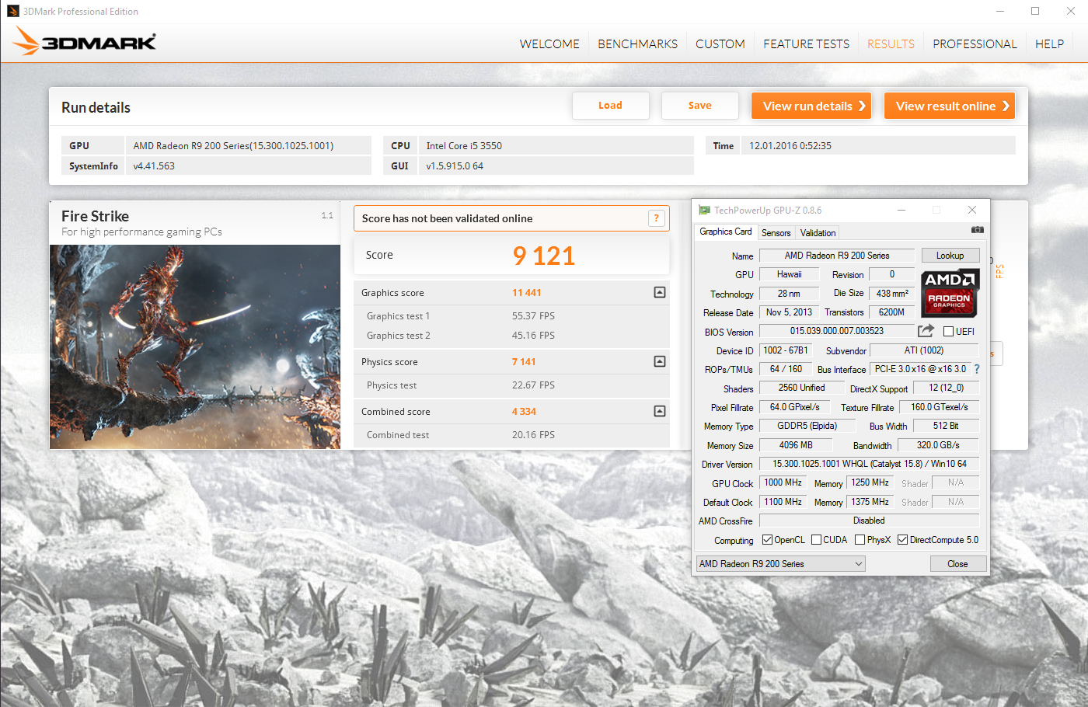
Task: Click the Physics score value 7 141
Action: [524, 362]
